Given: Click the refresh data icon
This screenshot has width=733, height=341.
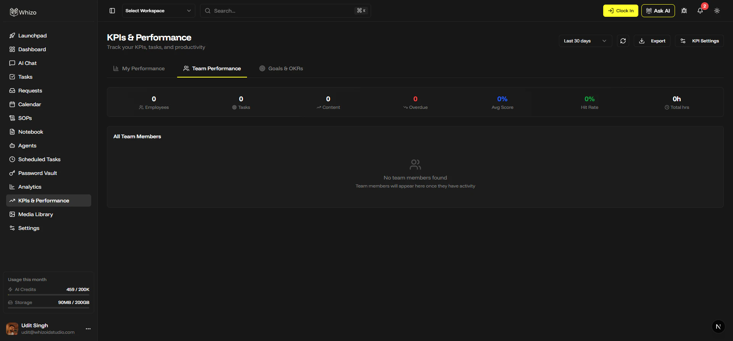Looking at the screenshot, I should 623,41.
